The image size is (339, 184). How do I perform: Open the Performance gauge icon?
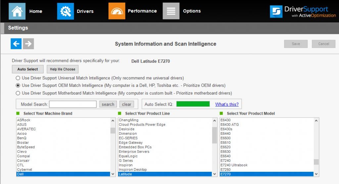point(117,11)
